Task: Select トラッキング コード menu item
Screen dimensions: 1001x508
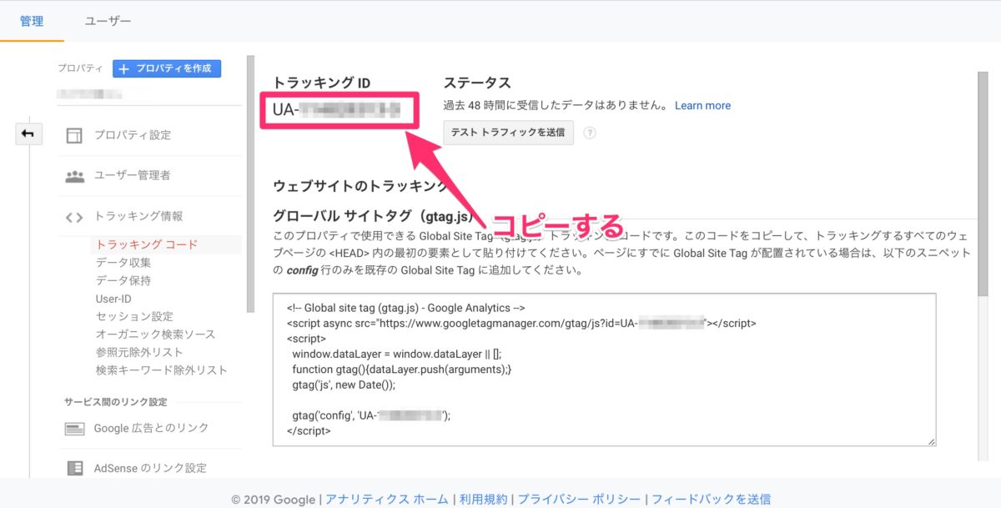Action: point(147,244)
